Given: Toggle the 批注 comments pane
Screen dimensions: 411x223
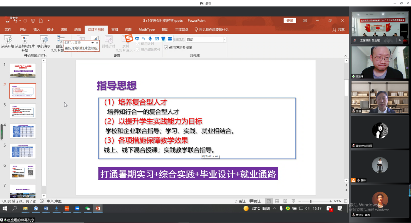Looking at the screenshot, I should click(255, 201).
